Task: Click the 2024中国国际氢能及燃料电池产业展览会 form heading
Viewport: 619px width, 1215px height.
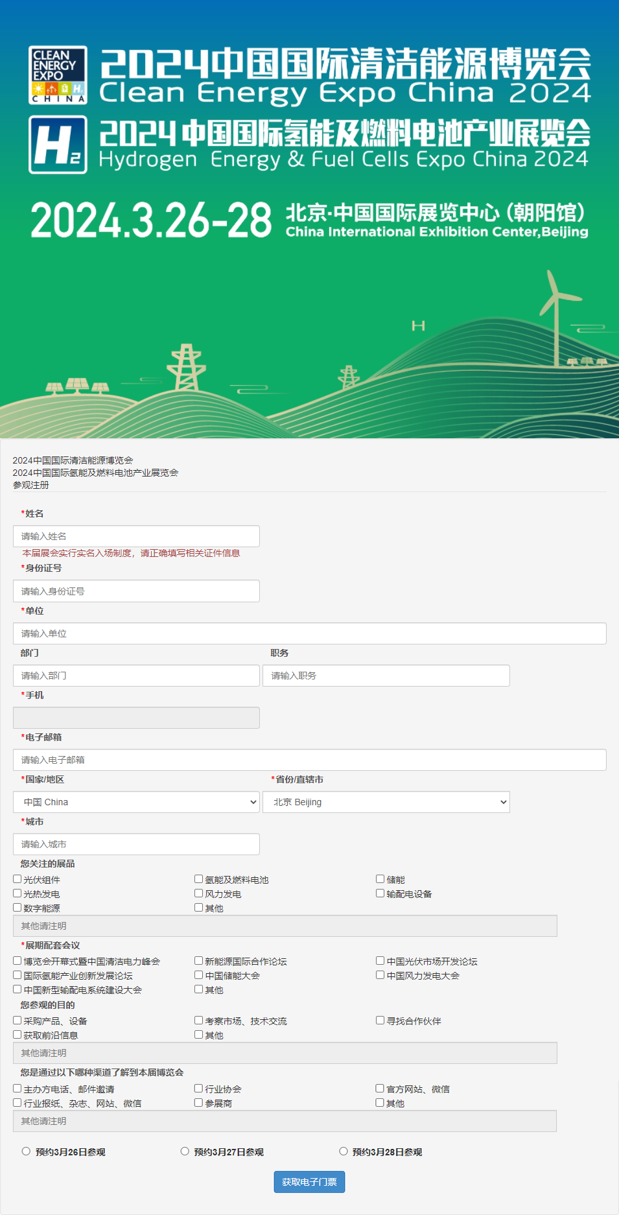Action: (95, 473)
